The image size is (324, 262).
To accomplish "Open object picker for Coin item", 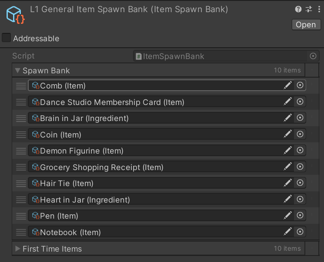I will 300,134.
